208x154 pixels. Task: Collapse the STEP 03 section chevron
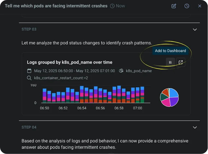click(x=195, y=29)
